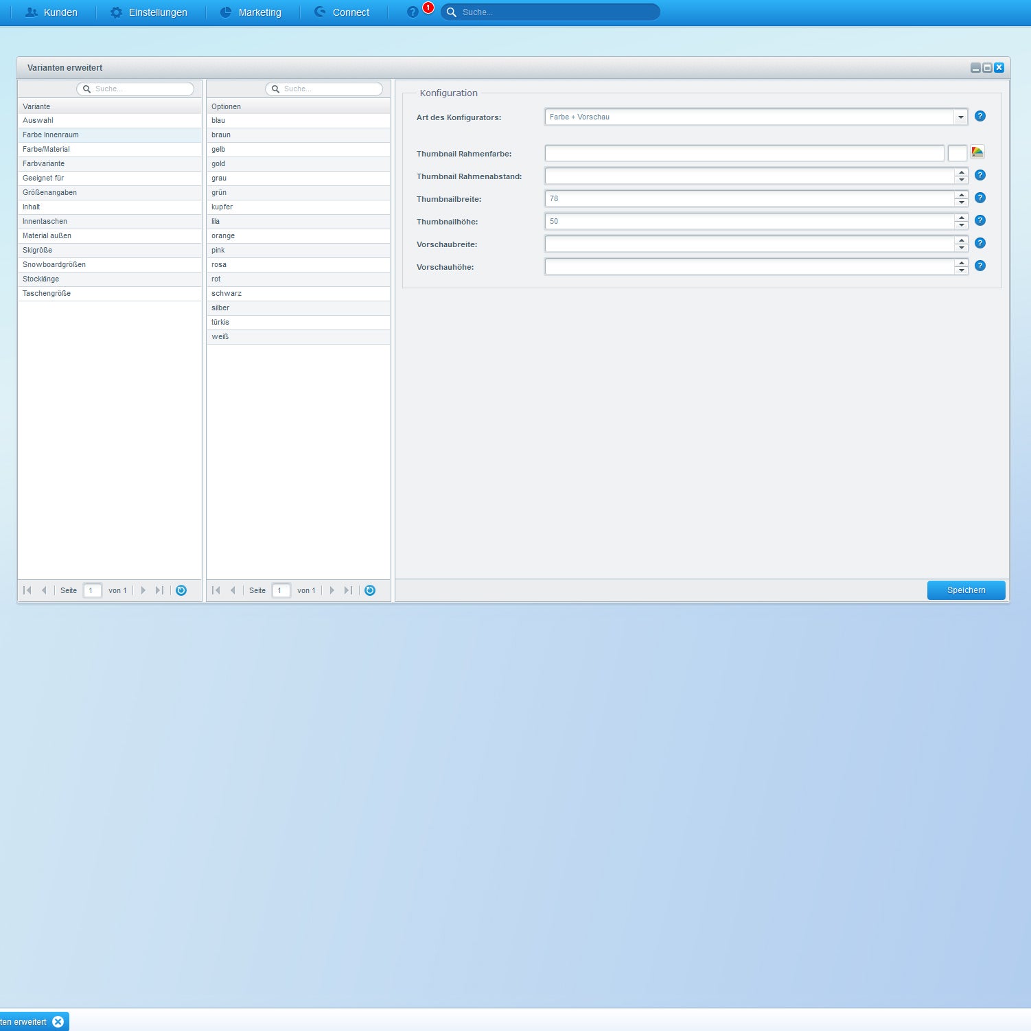Viewport: 1031px width, 1031px height.
Task: Click the Variante page number field
Action: coord(93,590)
